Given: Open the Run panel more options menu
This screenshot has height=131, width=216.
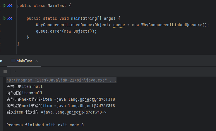Looking at the screenshot, I should [x=15, y=71].
